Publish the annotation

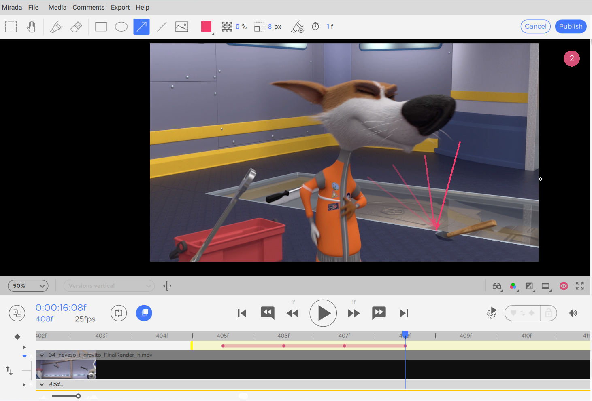pos(571,26)
